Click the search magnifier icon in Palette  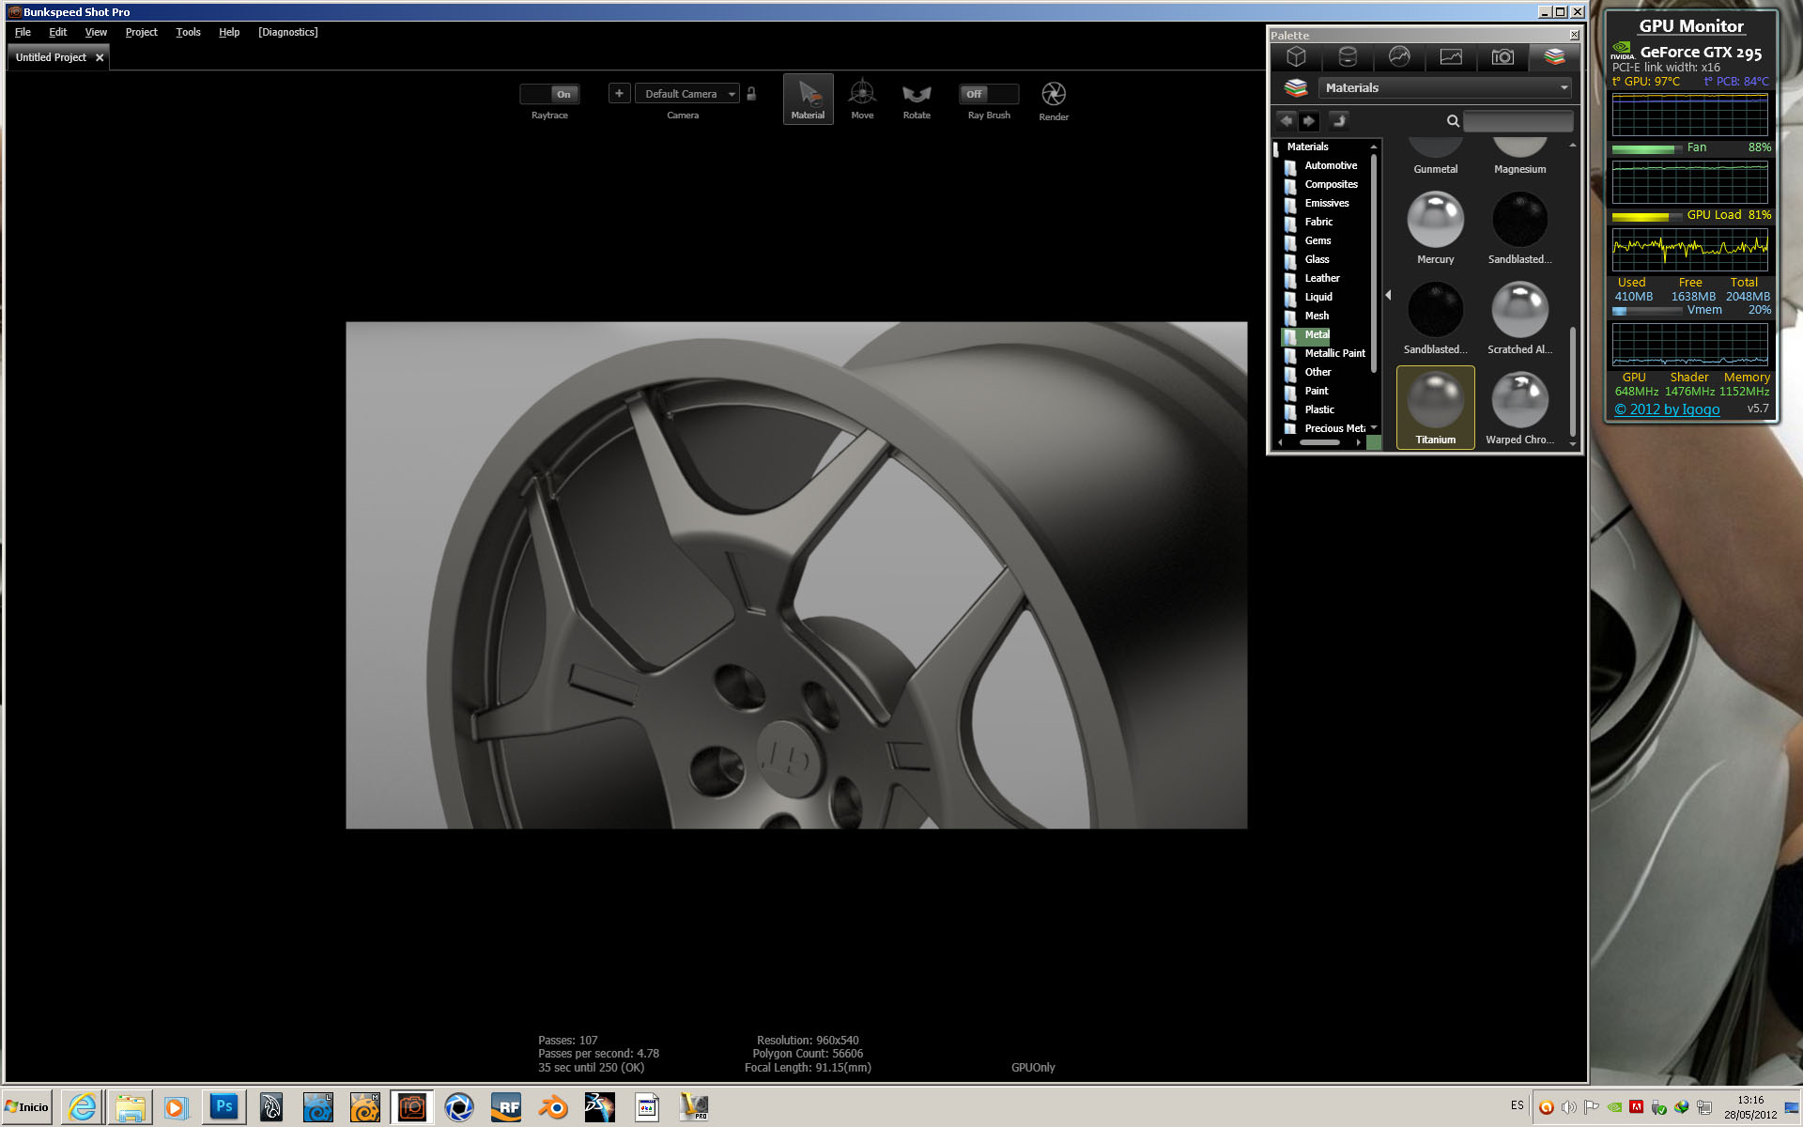click(x=1453, y=121)
